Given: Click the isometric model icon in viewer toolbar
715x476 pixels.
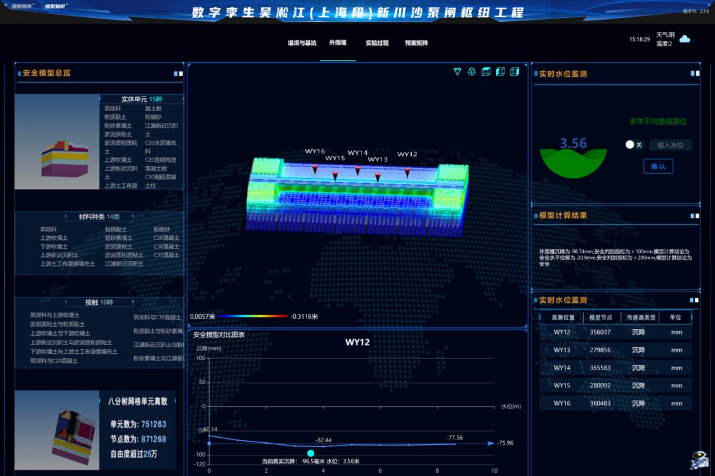Looking at the screenshot, I should (471, 71).
